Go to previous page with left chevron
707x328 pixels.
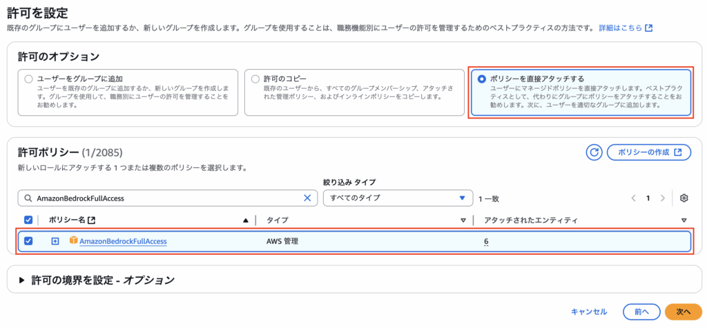coord(634,198)
